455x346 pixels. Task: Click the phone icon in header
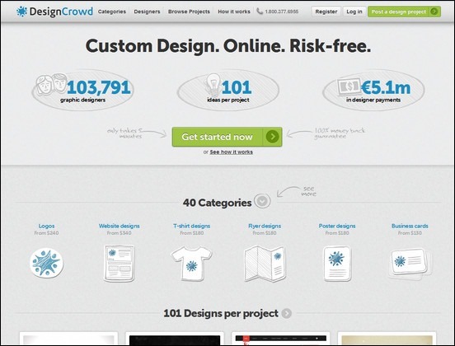260,12
